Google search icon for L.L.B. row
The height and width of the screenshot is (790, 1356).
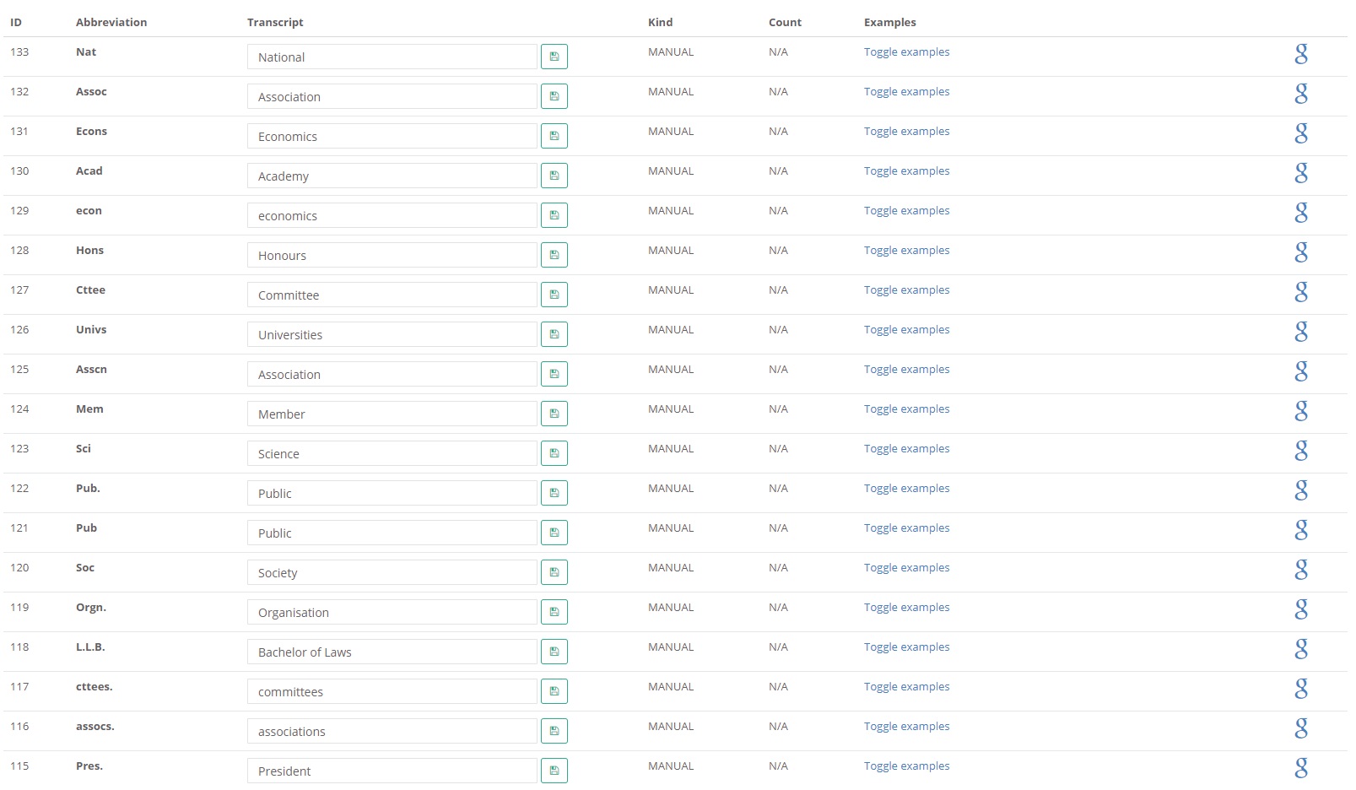pyautogui.click(x=1301, y=649)
